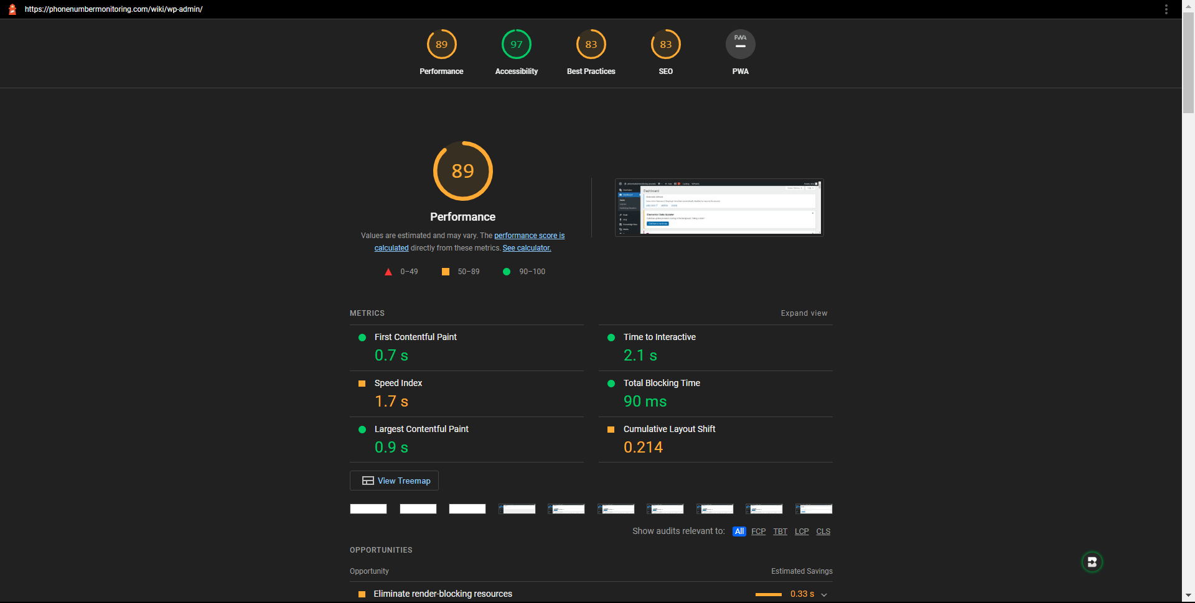1195x603 pixels.
Task: Click the Best Practices 83 gauge
Action: tap(591, 45)
